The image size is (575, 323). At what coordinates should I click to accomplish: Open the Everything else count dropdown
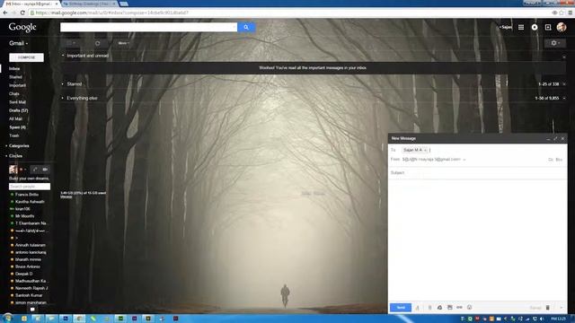(x=564, y=98)
